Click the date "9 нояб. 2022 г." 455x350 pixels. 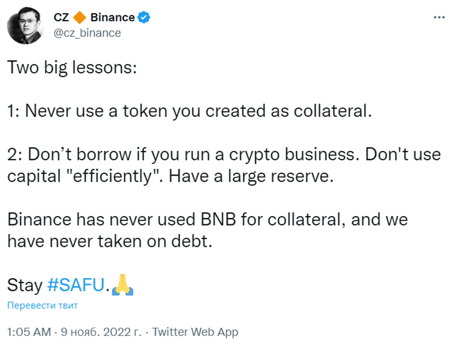(x=101, y=332)
